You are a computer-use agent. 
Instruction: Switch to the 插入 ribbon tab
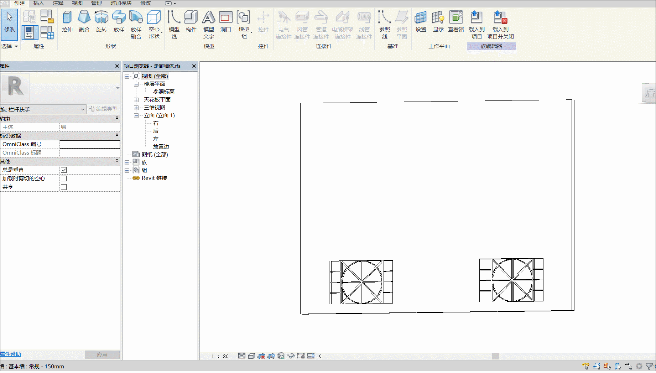point(38,3)
